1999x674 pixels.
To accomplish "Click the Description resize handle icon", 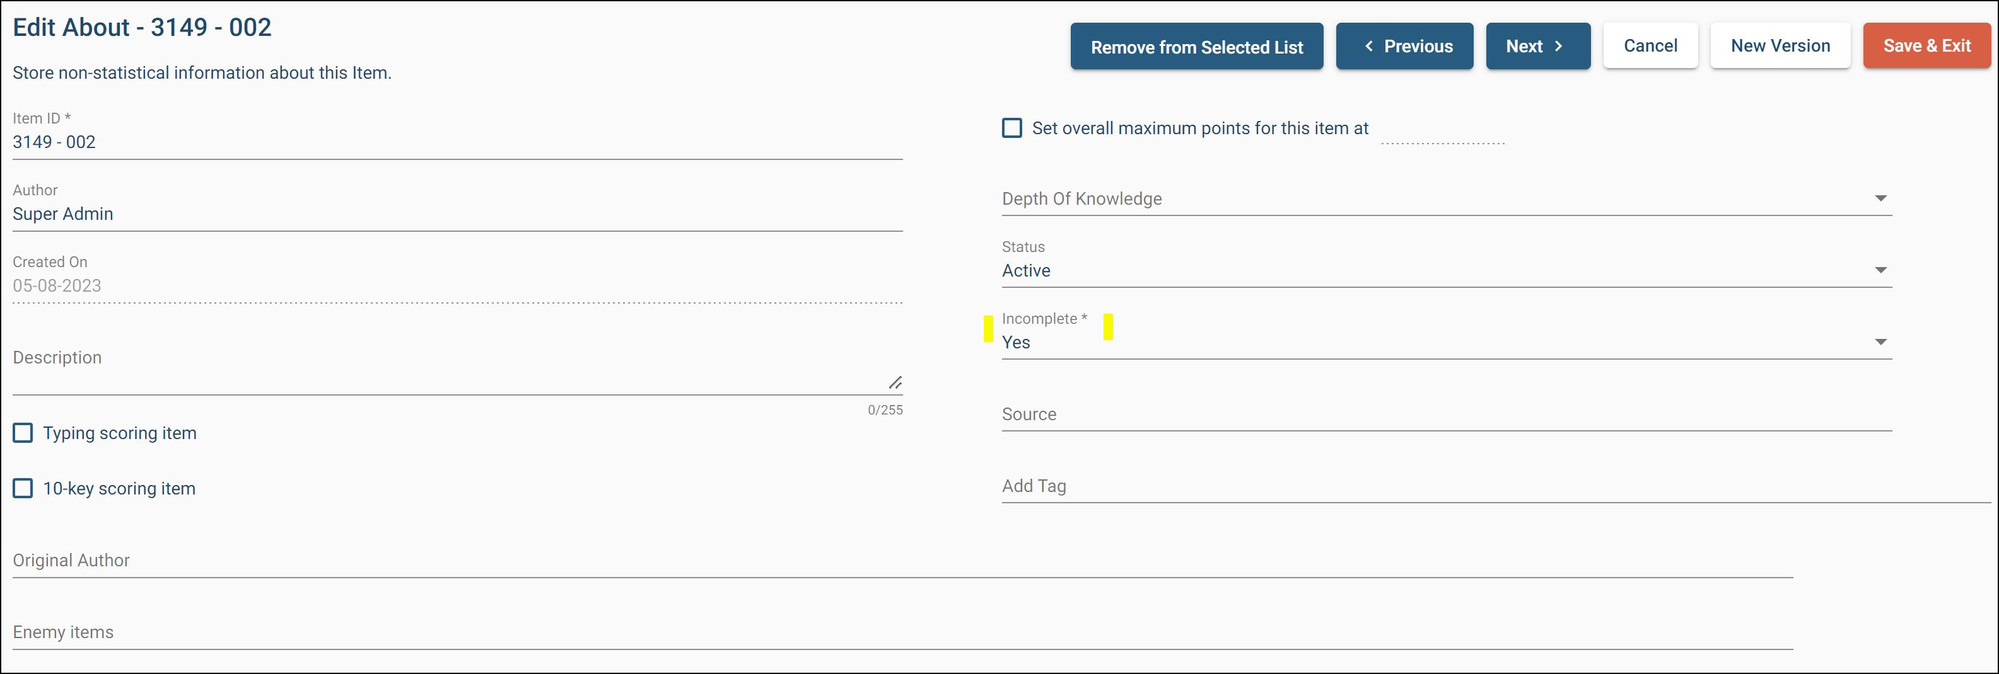I will pos(895,383).
